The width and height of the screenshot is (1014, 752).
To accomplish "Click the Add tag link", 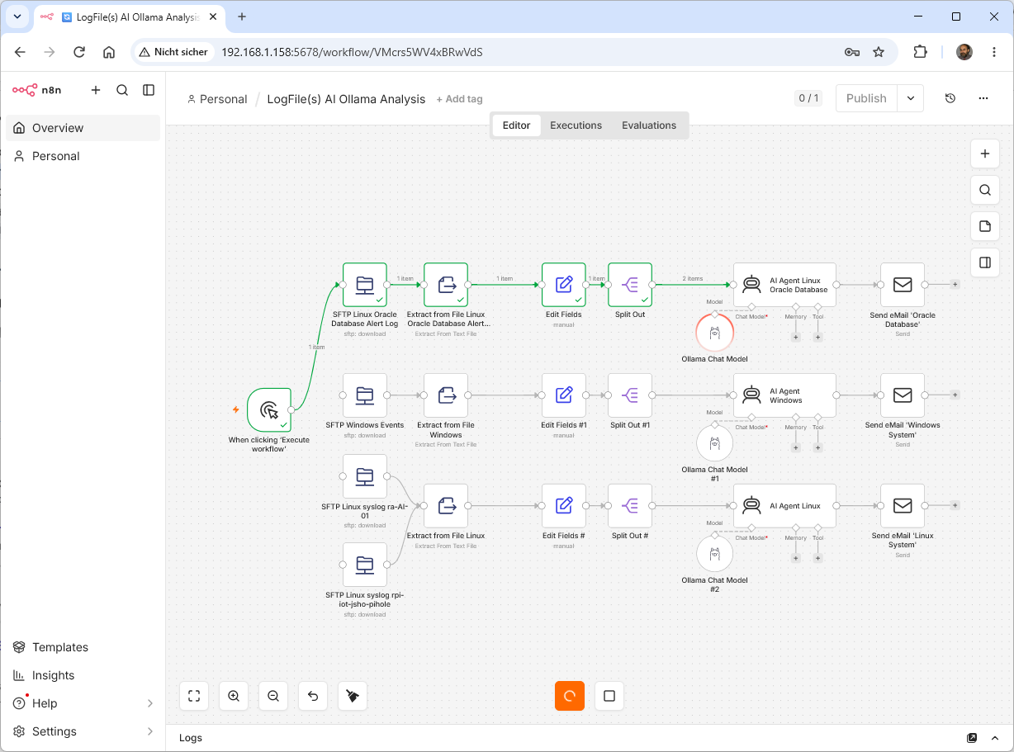I will coord(459,99).
